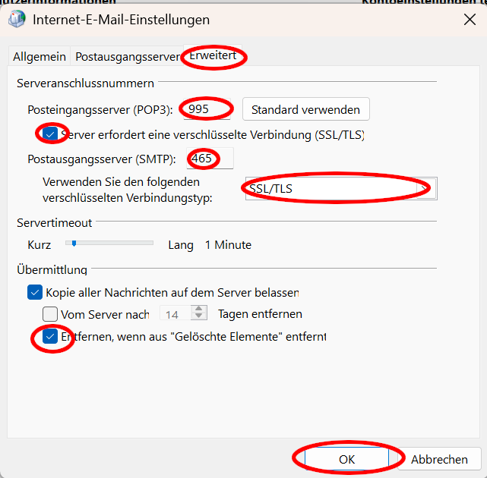
Task: Click the Internet-E-Mail-Einstellungen title bar text
Action: (x=122, y=20)
